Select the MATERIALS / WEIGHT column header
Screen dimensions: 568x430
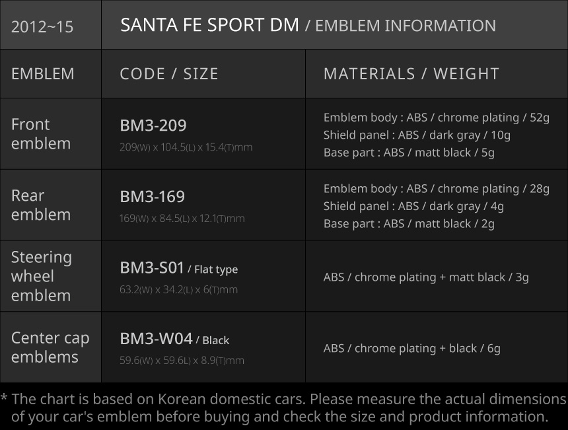[411, 74]
